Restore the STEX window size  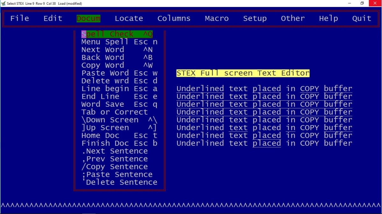[x=362, y=3]
